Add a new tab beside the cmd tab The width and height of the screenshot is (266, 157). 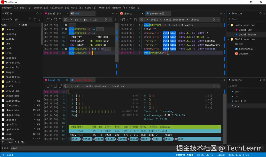(113, 13)
